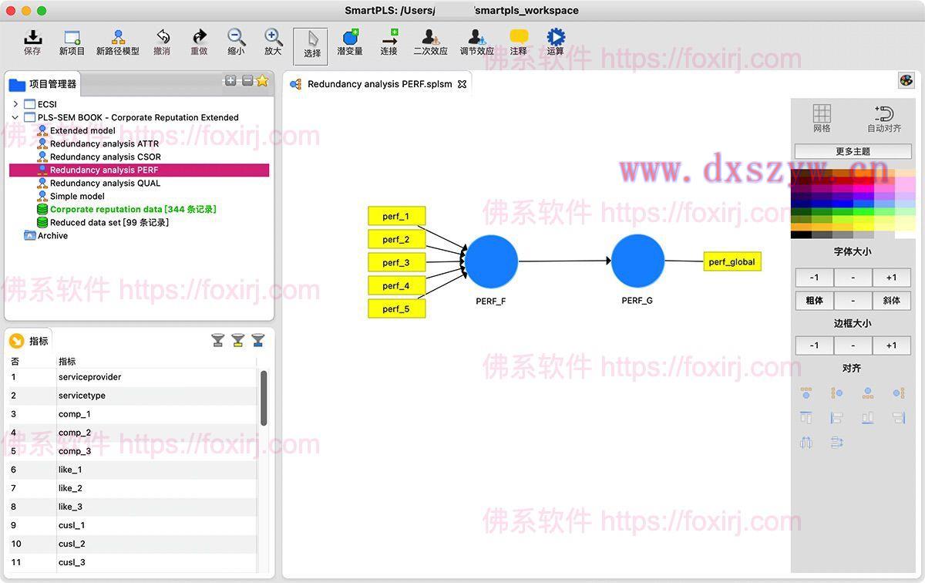This screenshot has width=925, height=583.
Task: Click the color palette icon above the side panel
Action: [906, 81]
